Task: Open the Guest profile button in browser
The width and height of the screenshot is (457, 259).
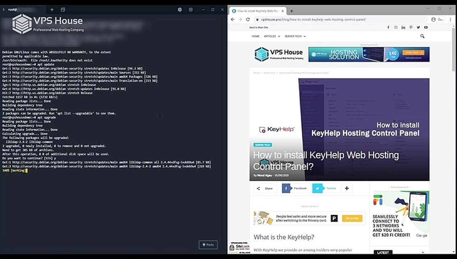Action: (438, 19)
